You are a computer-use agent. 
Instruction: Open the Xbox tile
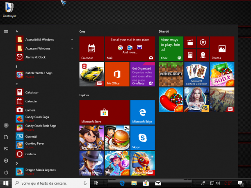point(171,49)
